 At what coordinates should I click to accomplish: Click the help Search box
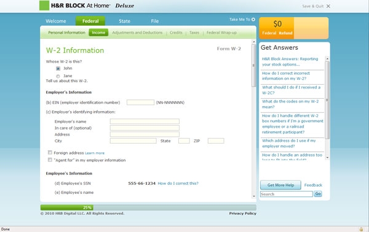287,194
